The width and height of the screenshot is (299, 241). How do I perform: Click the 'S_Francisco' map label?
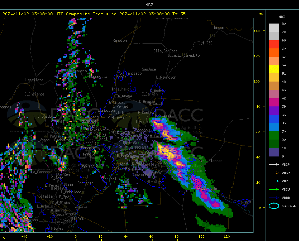(131, 73)
